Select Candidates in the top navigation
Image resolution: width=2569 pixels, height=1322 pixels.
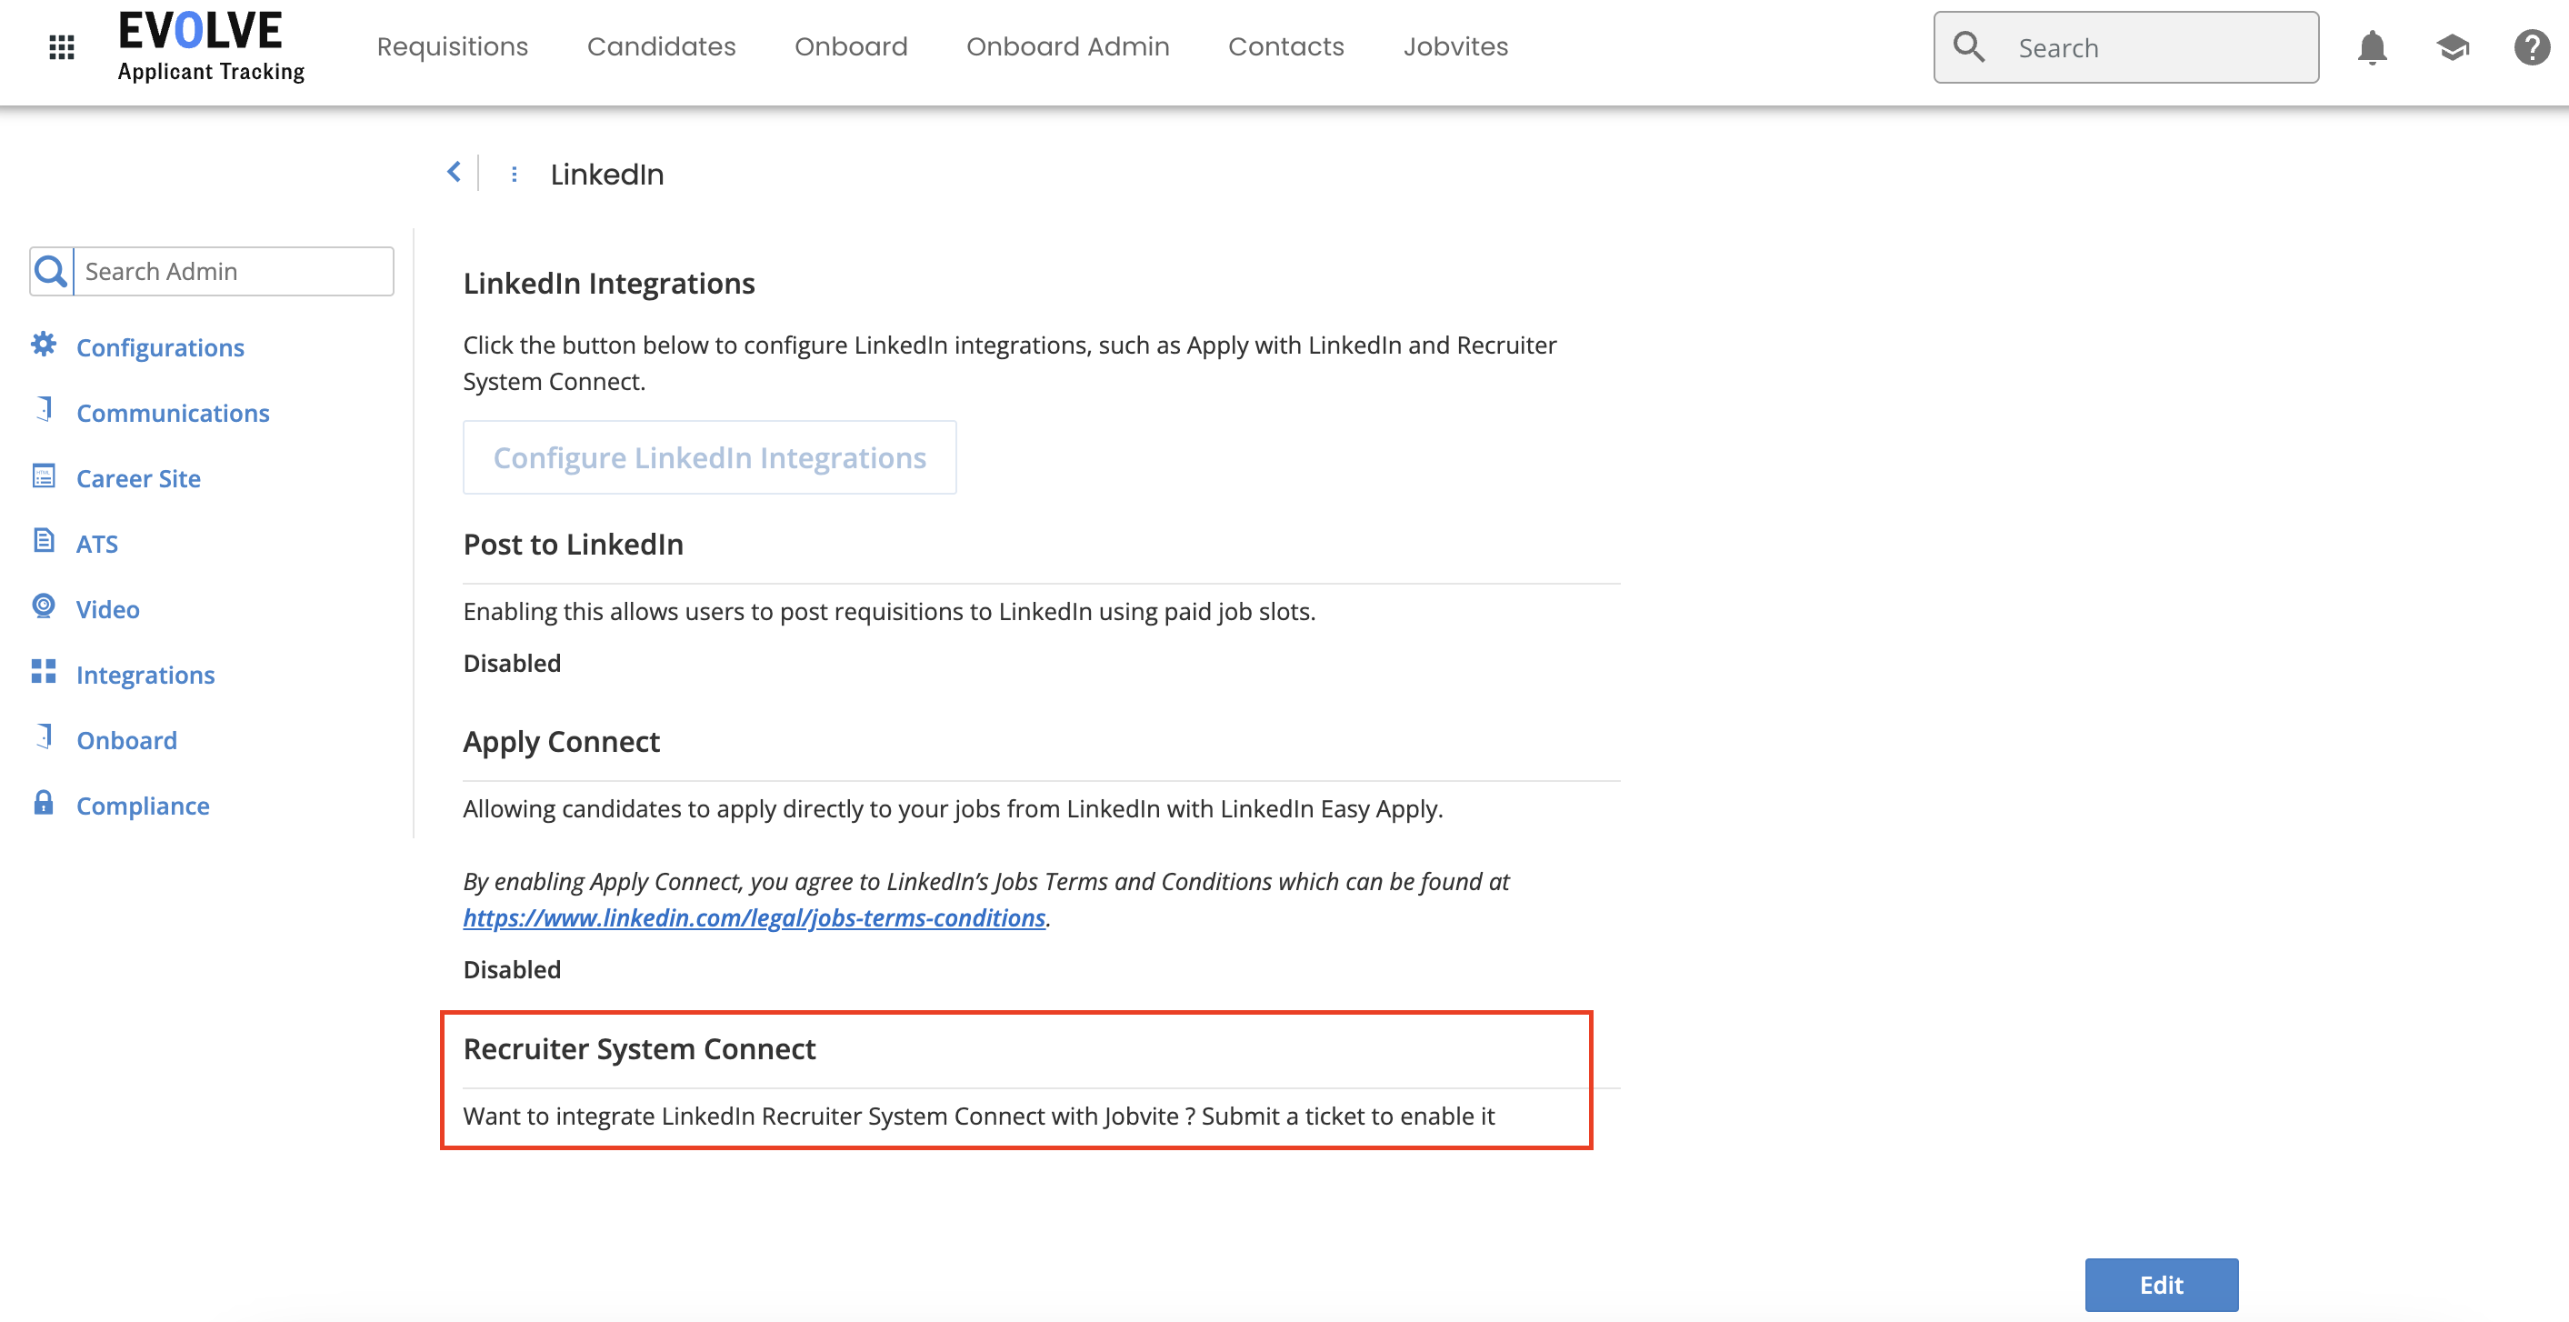[x=661, y=45]
